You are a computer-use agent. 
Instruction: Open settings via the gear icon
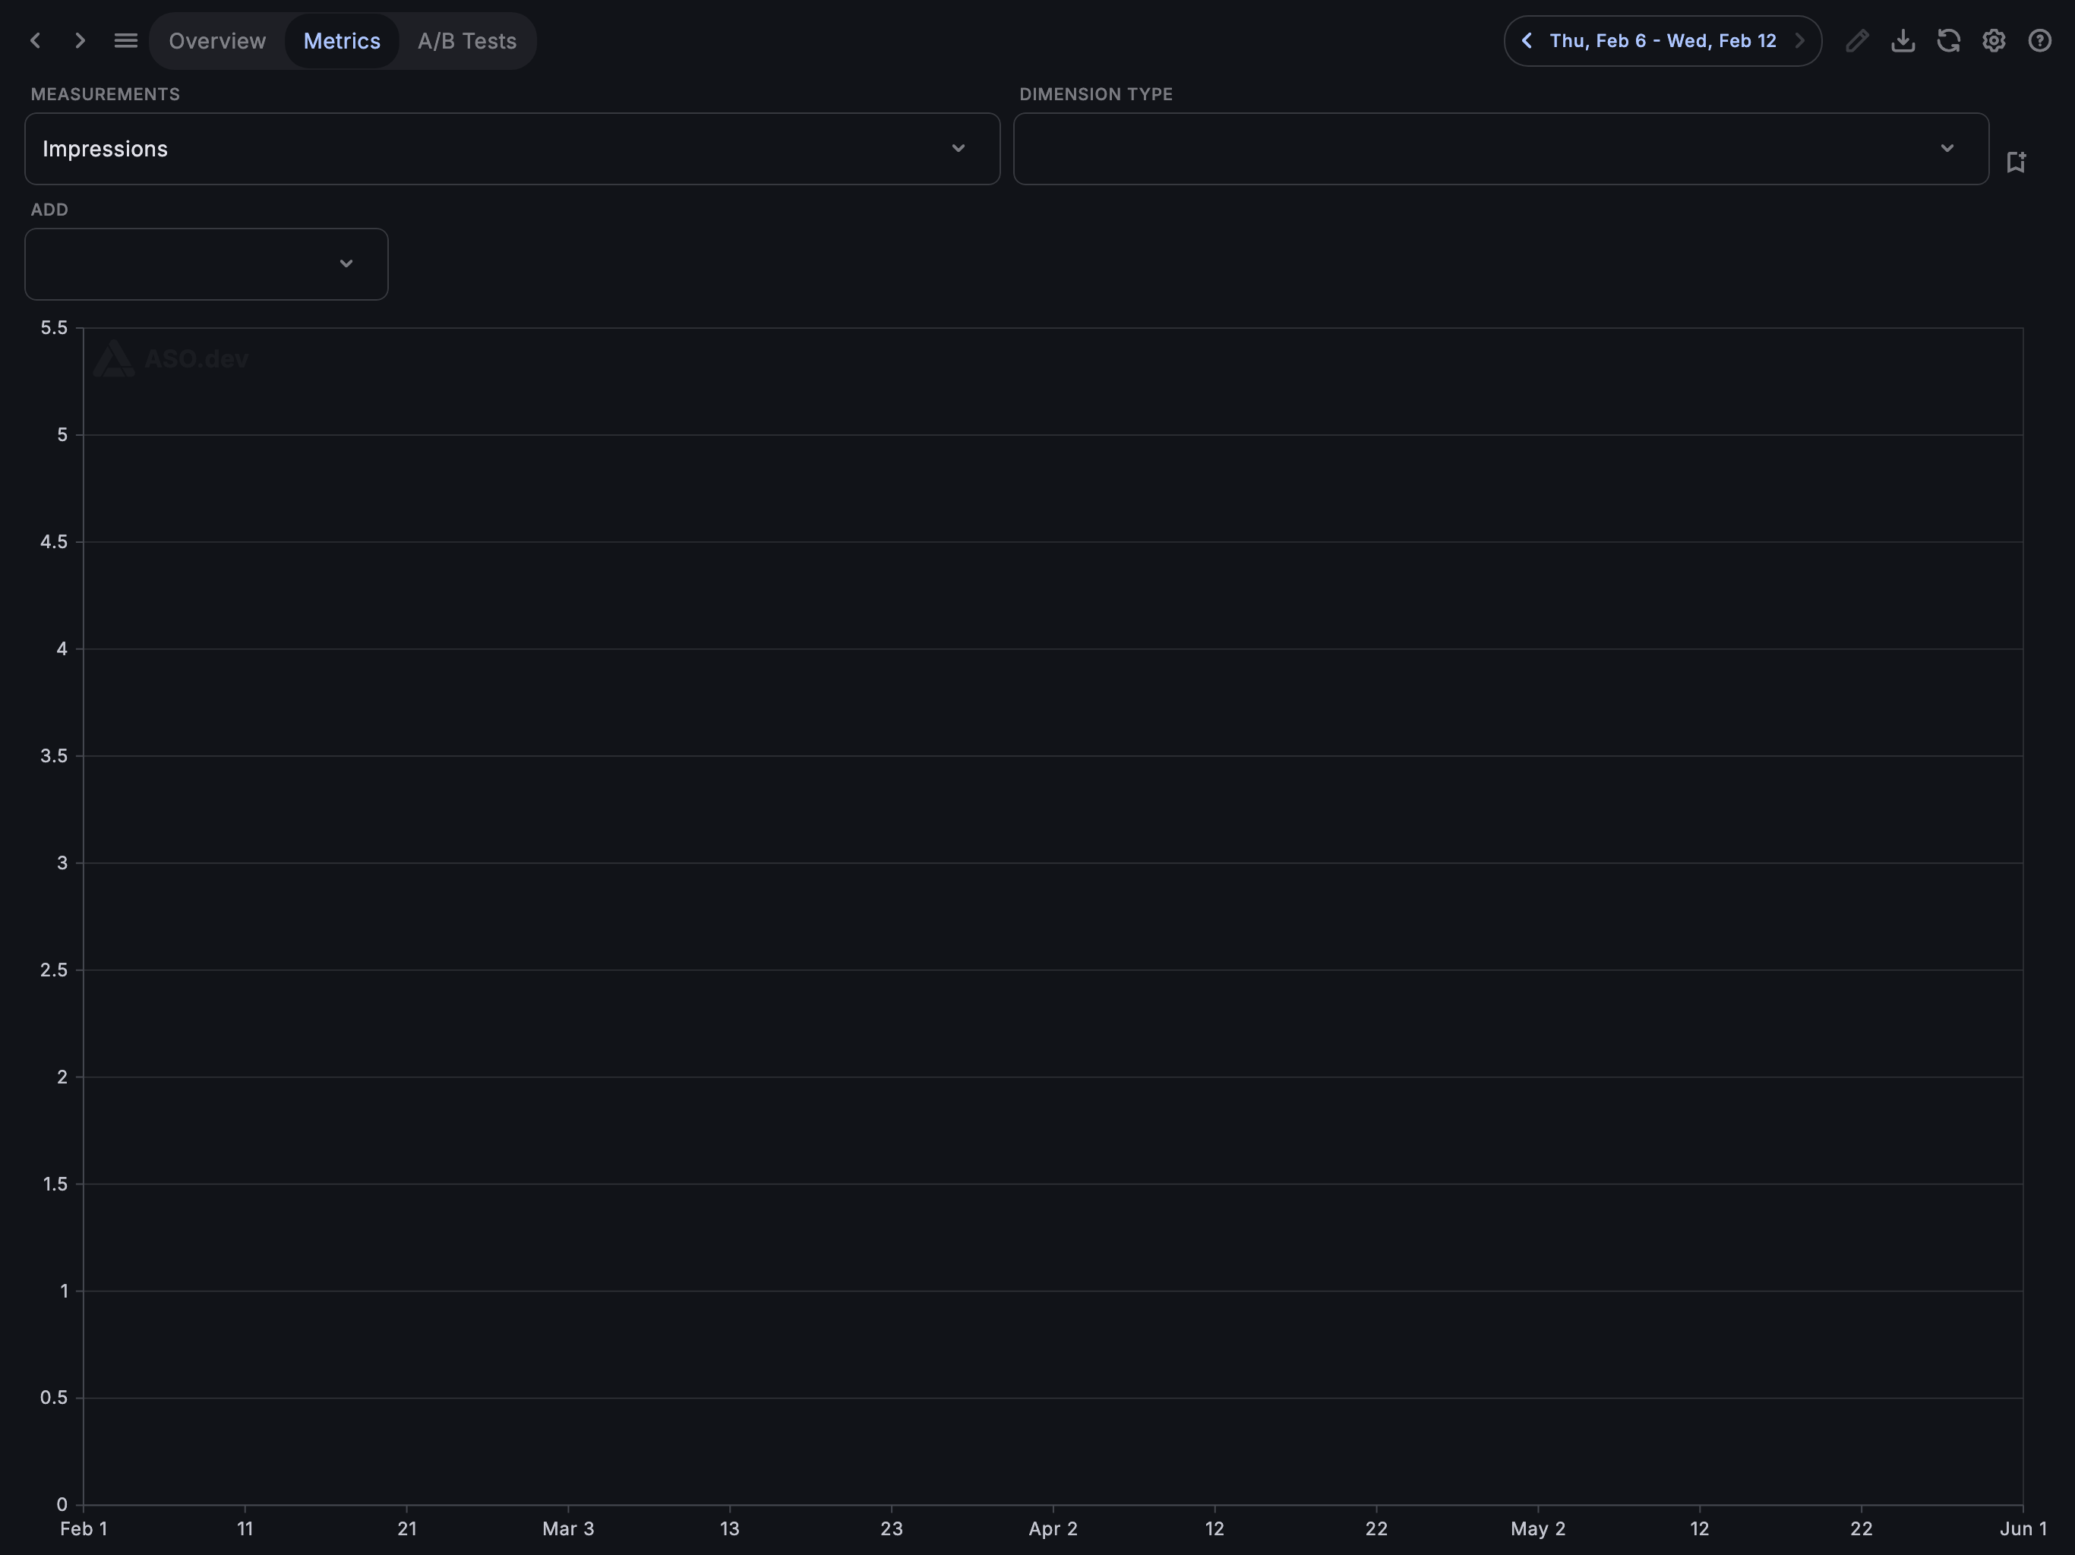1994,40
